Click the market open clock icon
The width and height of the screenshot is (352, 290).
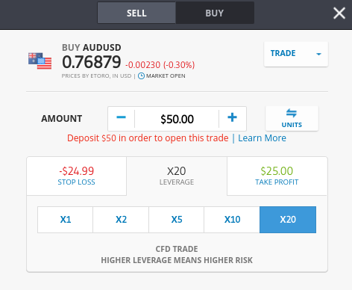click(x=141, y=76)
